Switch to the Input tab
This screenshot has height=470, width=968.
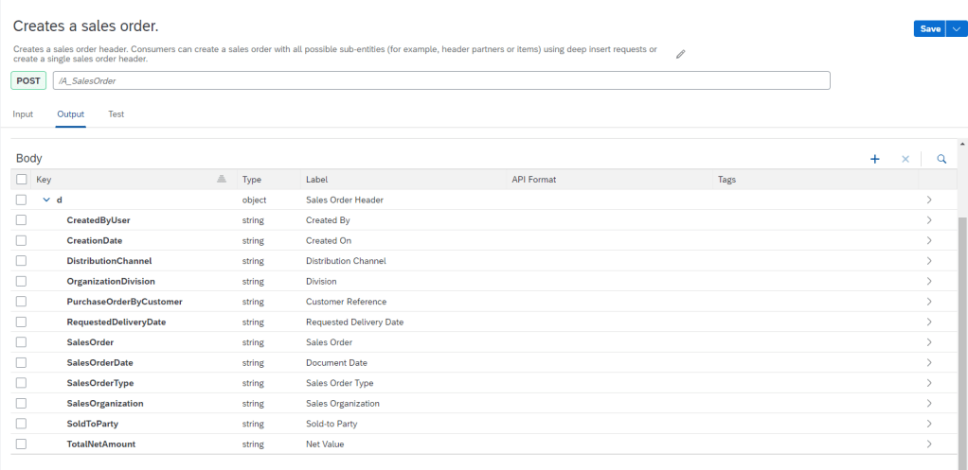tap(23, 114)
